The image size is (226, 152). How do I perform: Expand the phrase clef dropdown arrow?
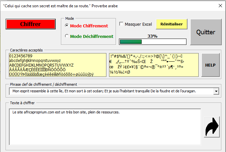(216, 91)
